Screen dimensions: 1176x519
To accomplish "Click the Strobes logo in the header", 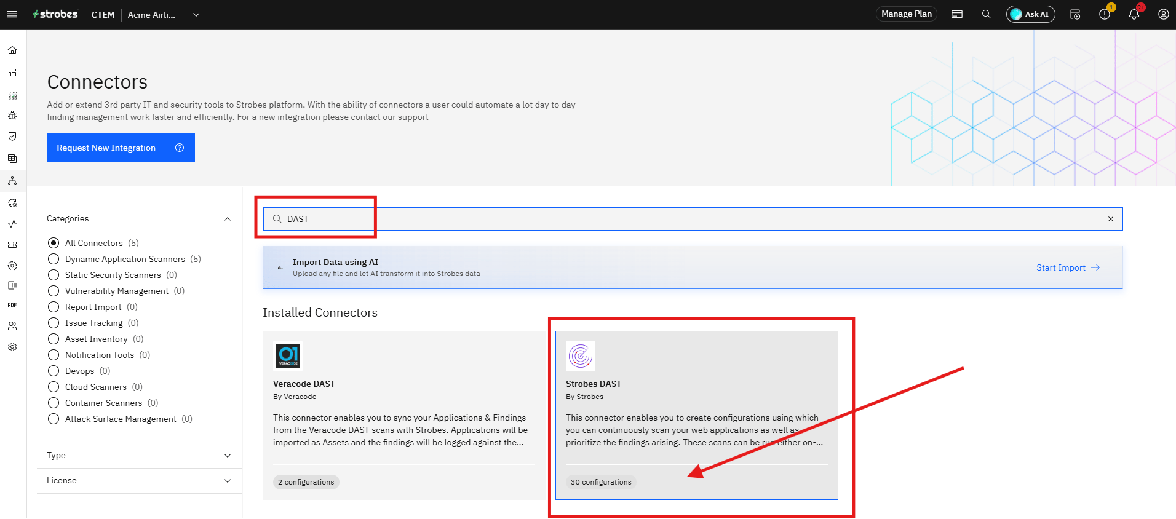I will tap(55, 14).
